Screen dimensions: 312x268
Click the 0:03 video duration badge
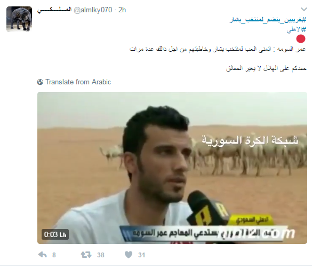(55, 234)
